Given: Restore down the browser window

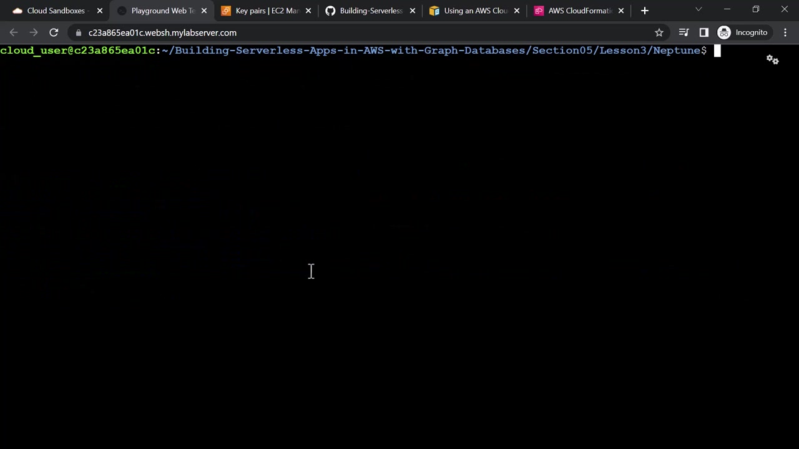Looking at the screenshot, I should pos(756,9).
